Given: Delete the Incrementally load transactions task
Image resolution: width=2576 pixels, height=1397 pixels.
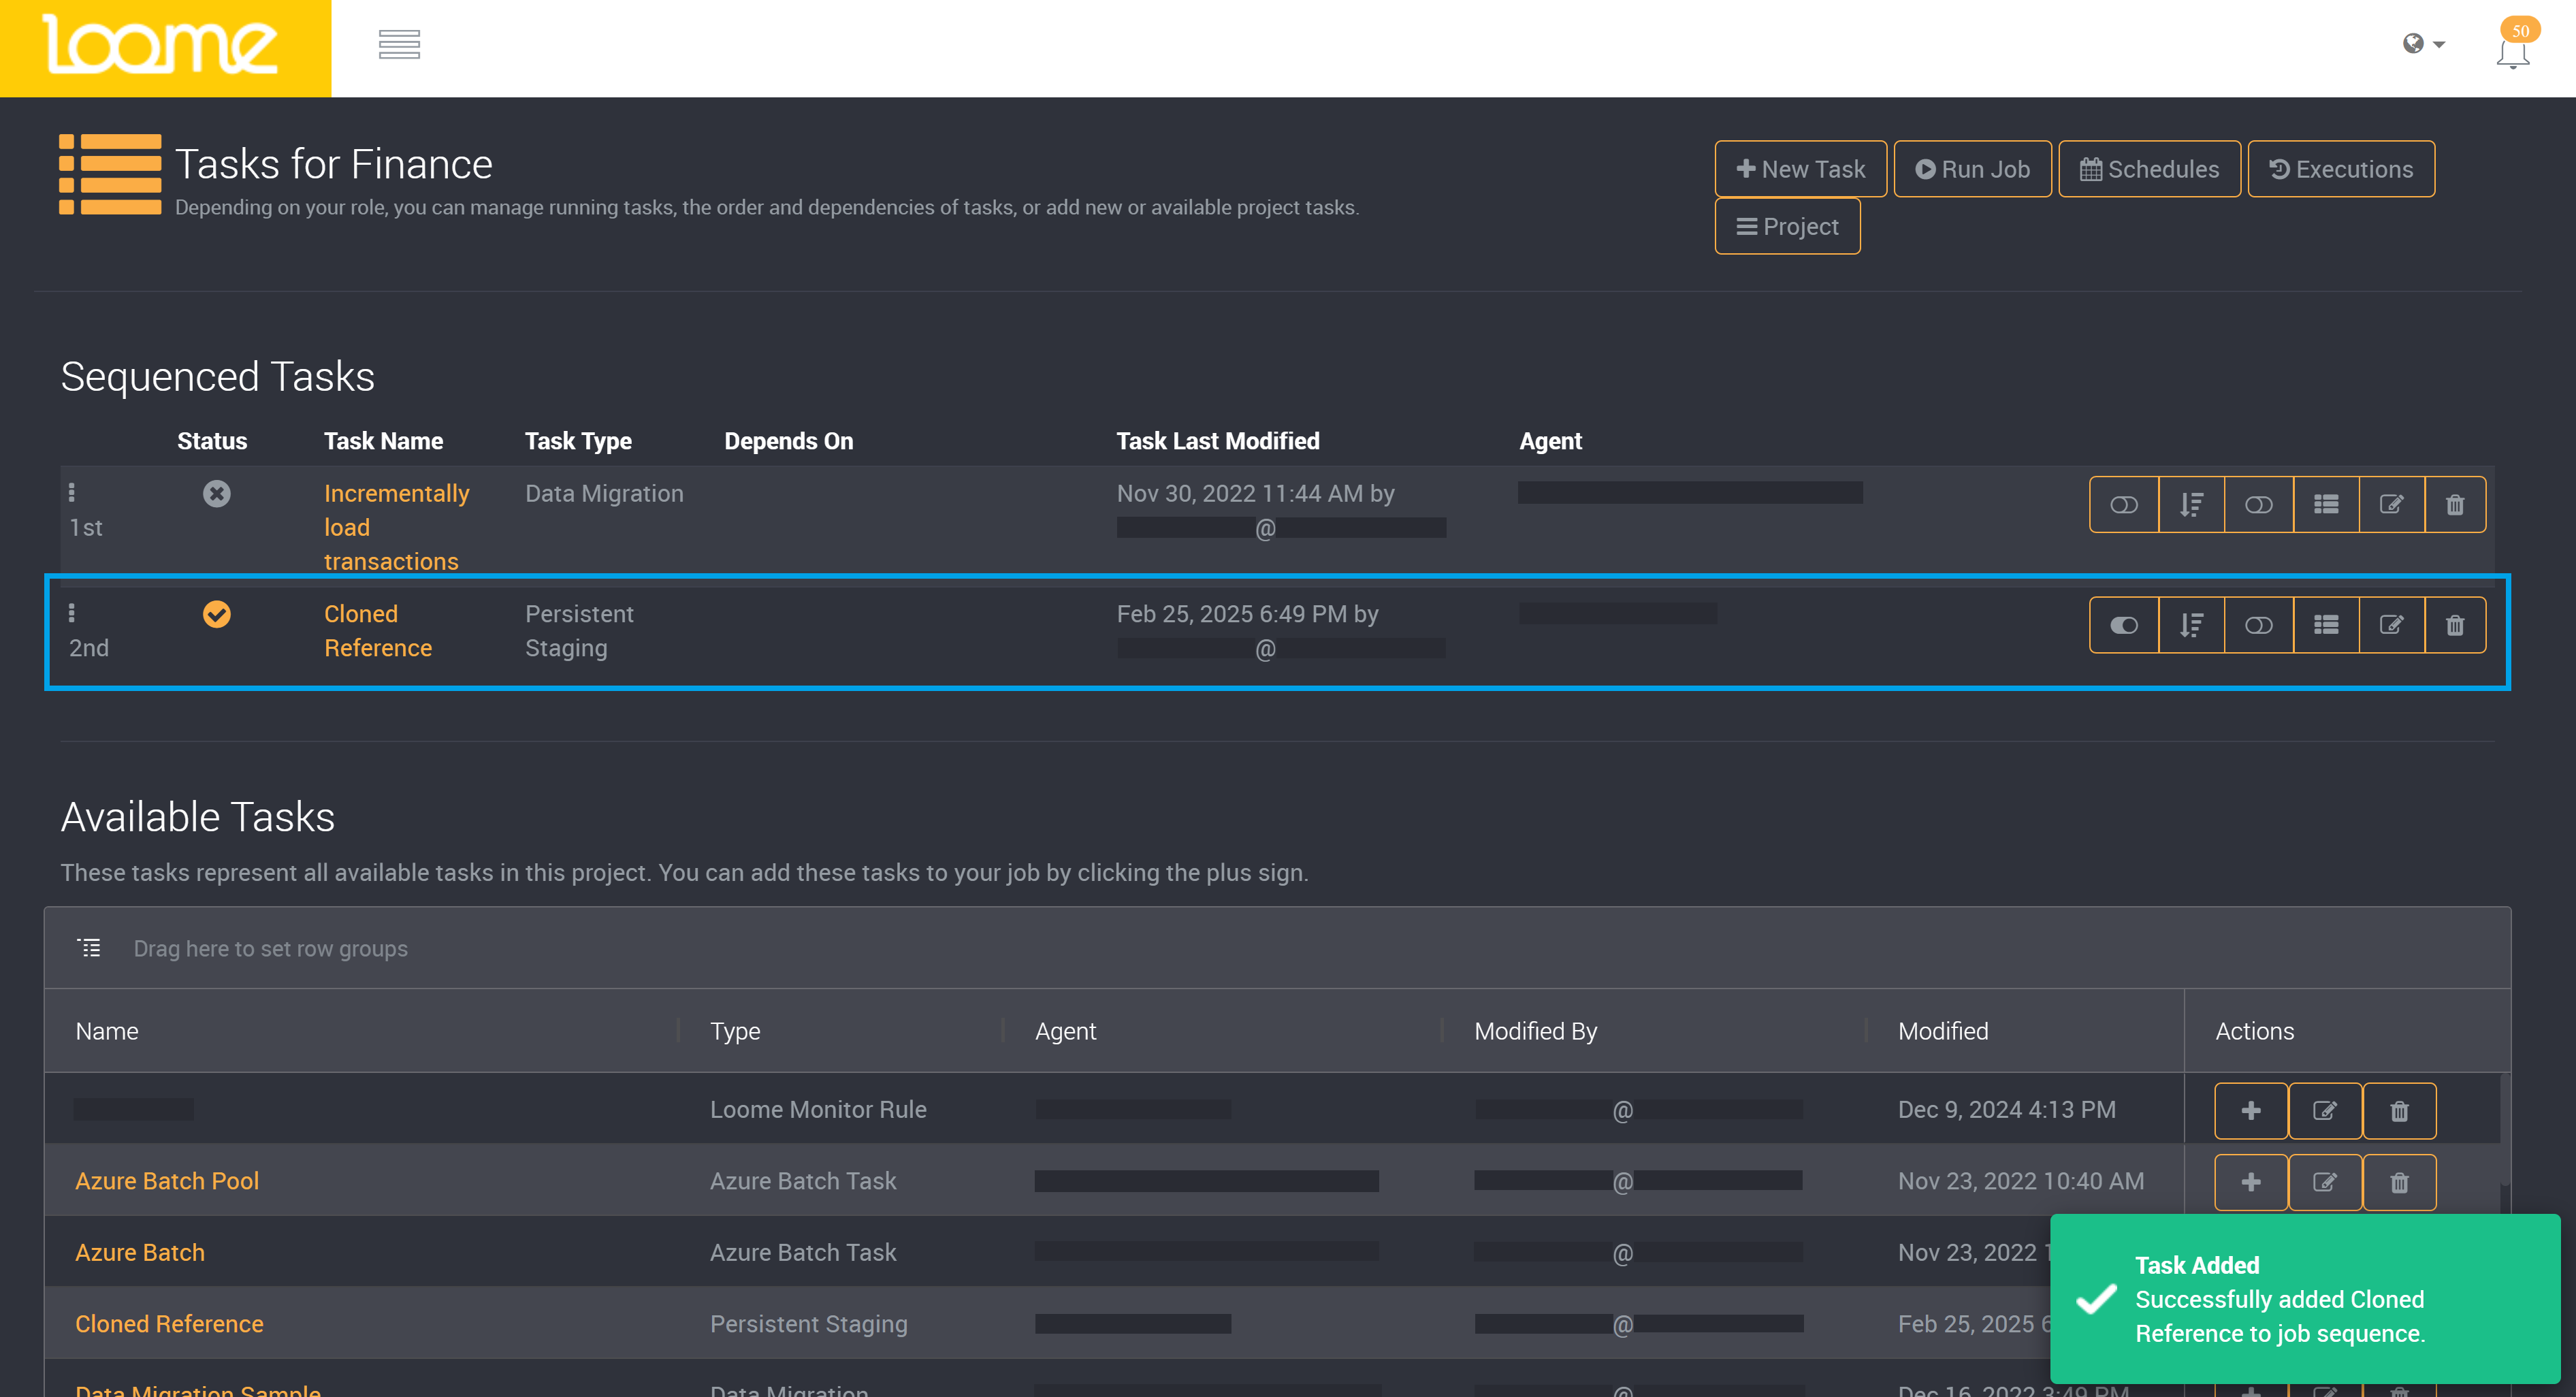Looking at the screenshot, I should [2455, 505].
